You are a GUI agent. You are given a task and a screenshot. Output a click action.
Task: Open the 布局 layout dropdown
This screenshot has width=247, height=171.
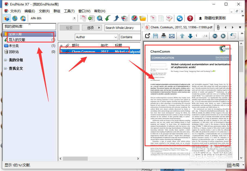pyautogui.click(x=236, y=165)
